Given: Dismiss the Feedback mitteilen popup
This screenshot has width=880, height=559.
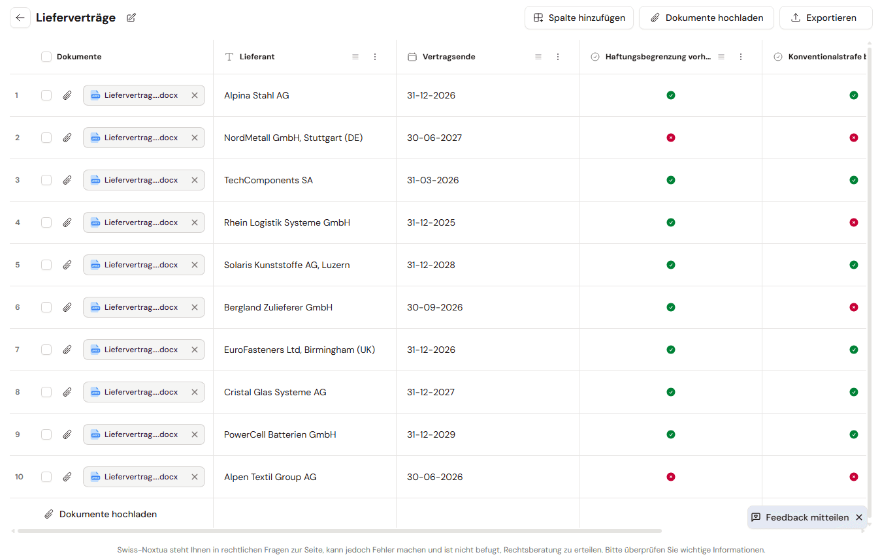Looking at the screenshot, I should (859, 517).
